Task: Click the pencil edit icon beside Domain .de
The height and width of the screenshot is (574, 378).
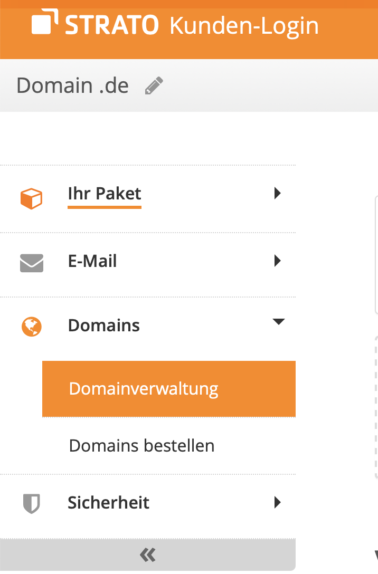Action: (x=154, y=86)
